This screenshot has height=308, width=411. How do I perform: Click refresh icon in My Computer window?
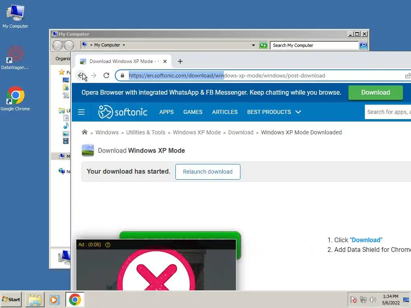point(263,45)
